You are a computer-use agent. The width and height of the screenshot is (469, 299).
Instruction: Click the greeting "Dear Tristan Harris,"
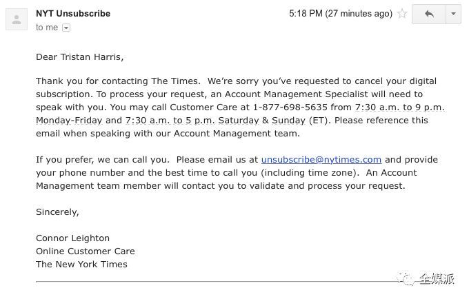coord(79,56)
